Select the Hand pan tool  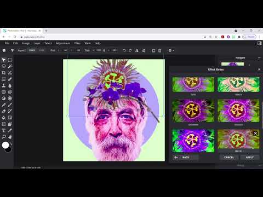[x=10, y=137]
